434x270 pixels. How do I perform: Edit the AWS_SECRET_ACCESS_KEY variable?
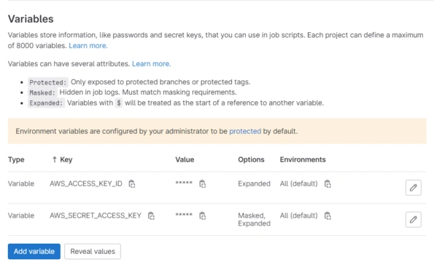(x=414, y=220)
